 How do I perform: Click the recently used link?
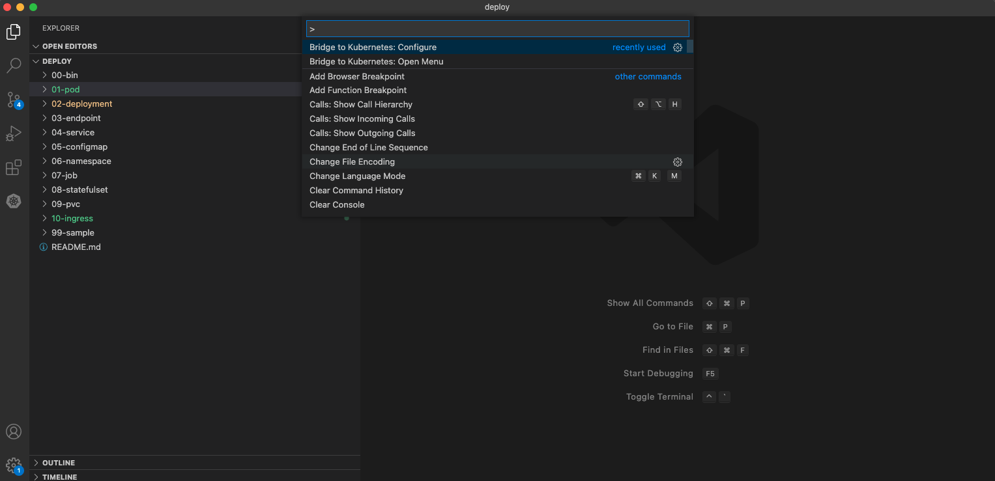coord(639,47)
